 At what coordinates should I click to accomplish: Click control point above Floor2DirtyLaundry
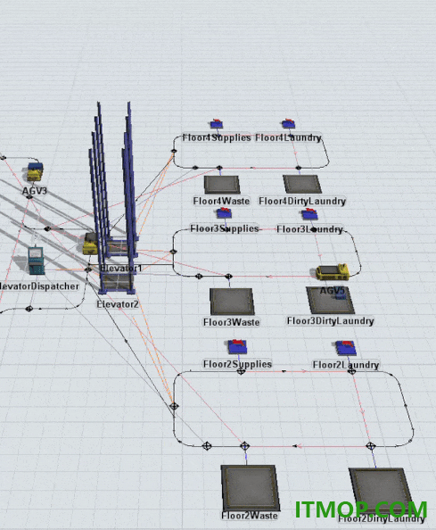point(371,446)
